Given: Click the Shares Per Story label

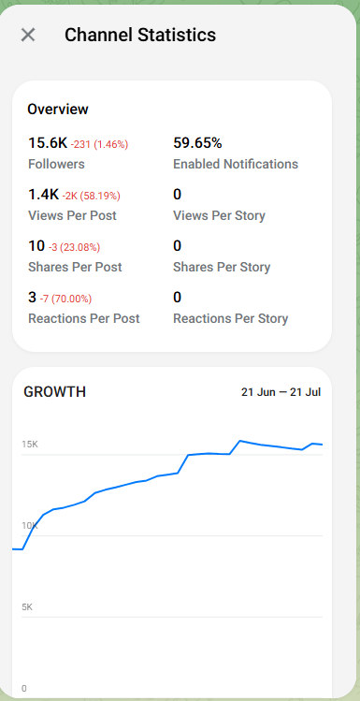Looking at the screenshot, I should tap(222, 268).
